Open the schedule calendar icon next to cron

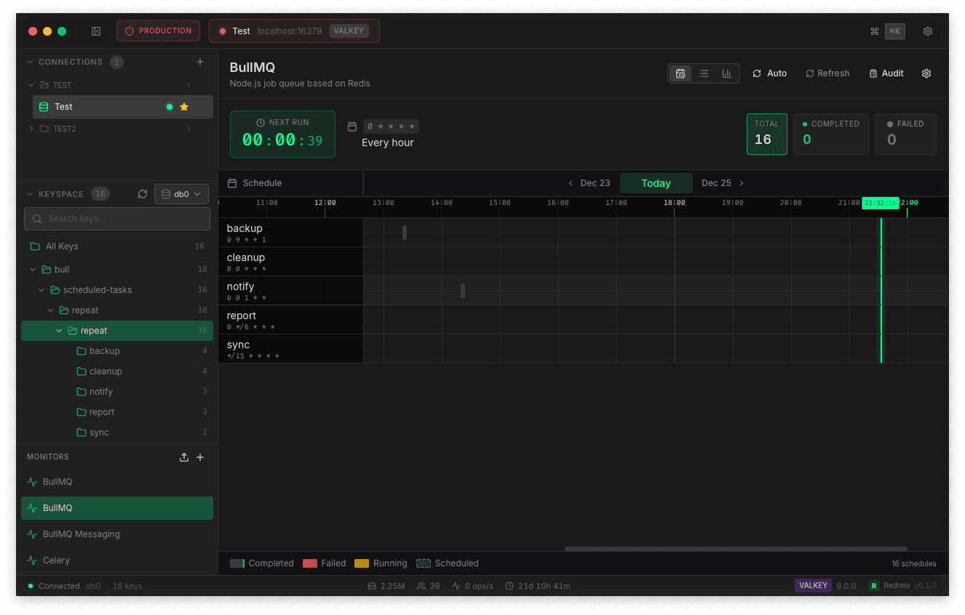click(x=352, y=126)
